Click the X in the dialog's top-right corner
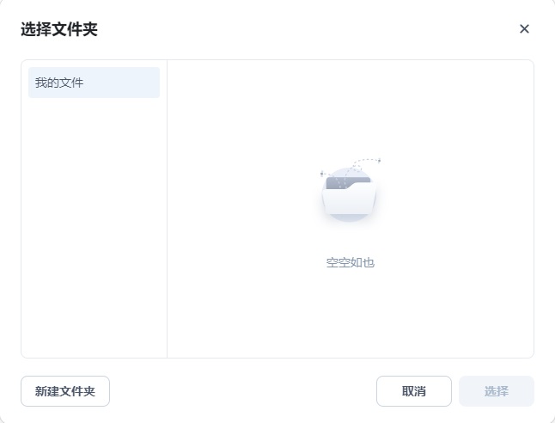 [x=524, y=29]
